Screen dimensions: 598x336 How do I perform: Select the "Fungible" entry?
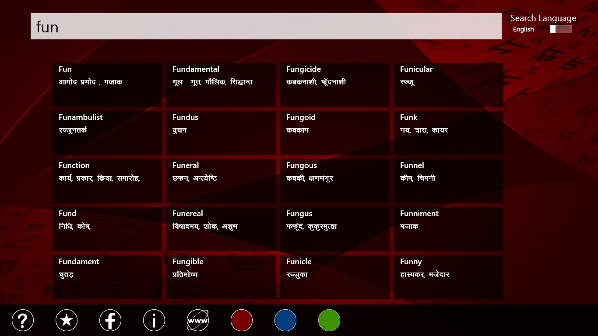point(221,277)
